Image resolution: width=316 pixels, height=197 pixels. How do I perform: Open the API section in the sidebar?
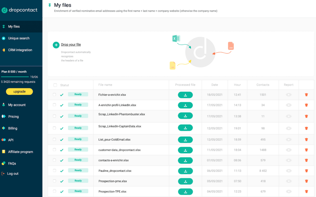[x=11, y=140]
